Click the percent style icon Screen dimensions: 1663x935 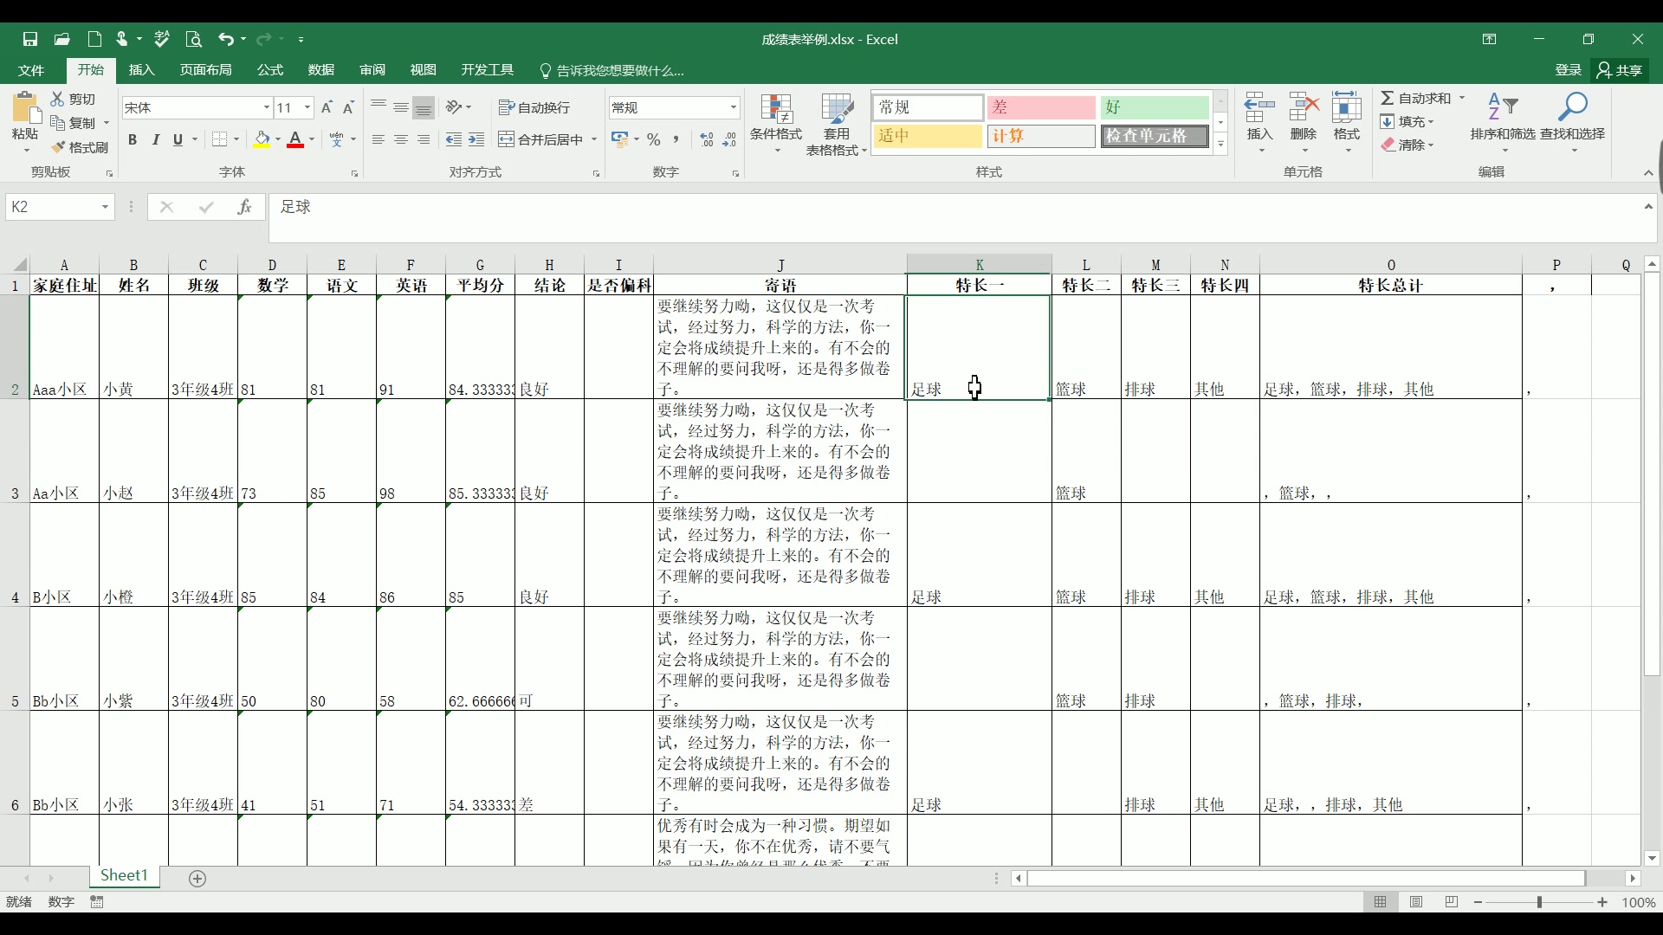coord(654,139)
